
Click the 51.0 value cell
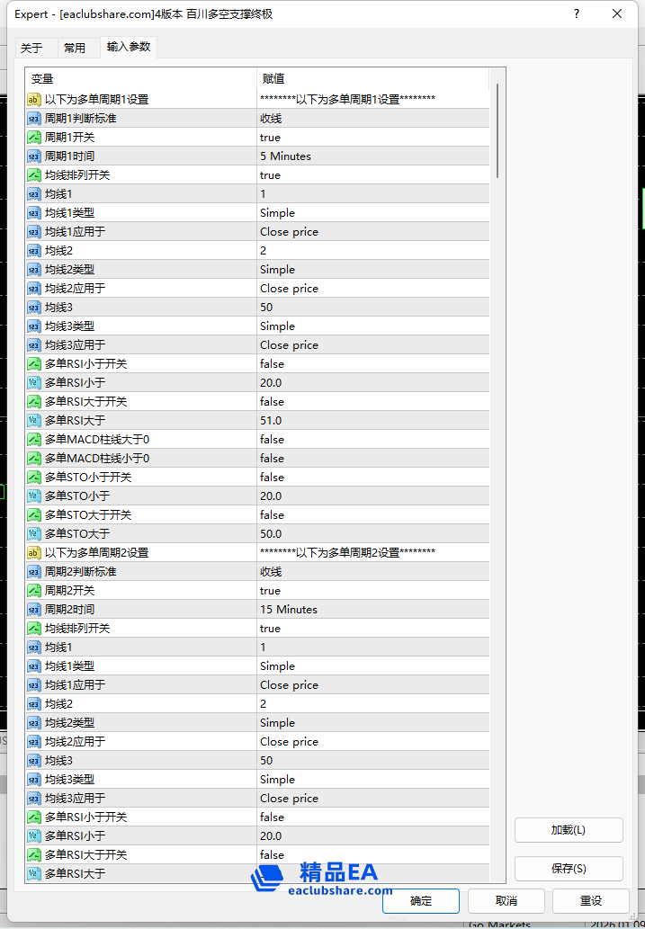[373, 421]
